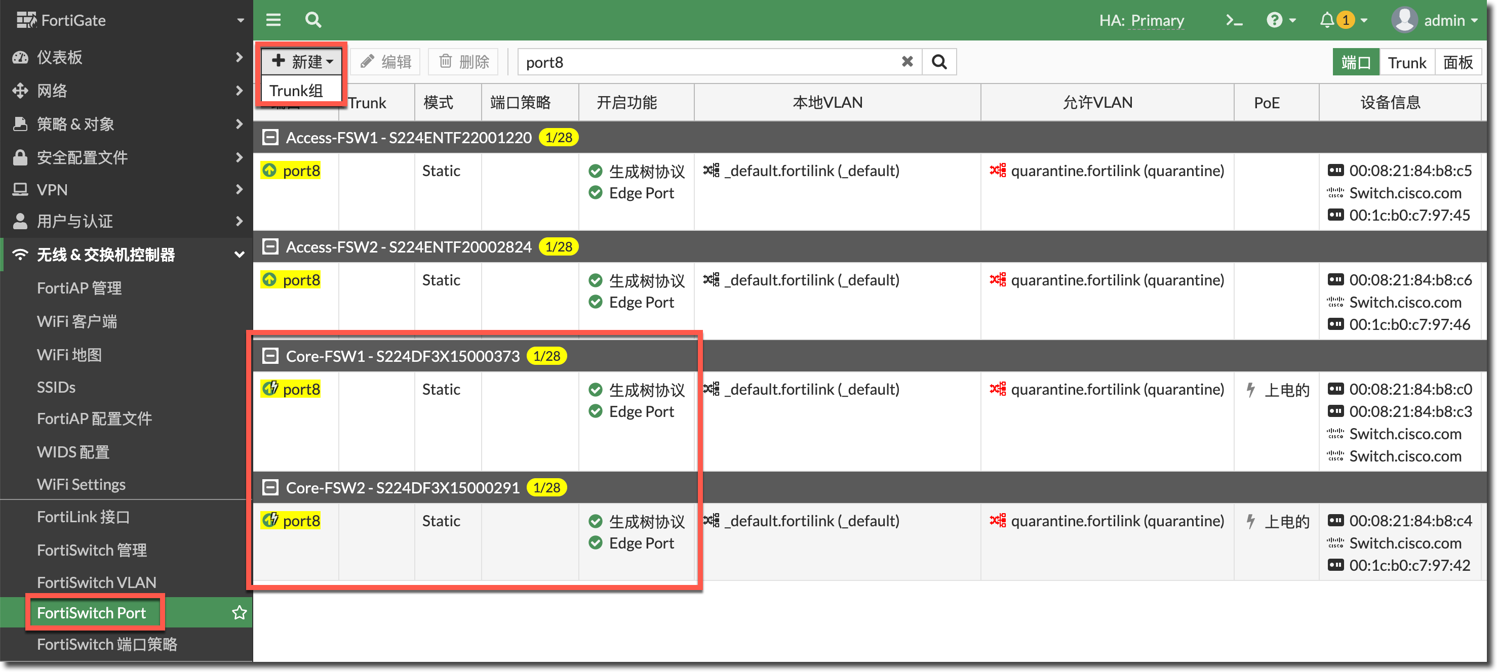The width and height of the screenshot is (1497, 672).
Task: Favorite FortiSwitch Port with star icon
Action: tap(240, 612)
